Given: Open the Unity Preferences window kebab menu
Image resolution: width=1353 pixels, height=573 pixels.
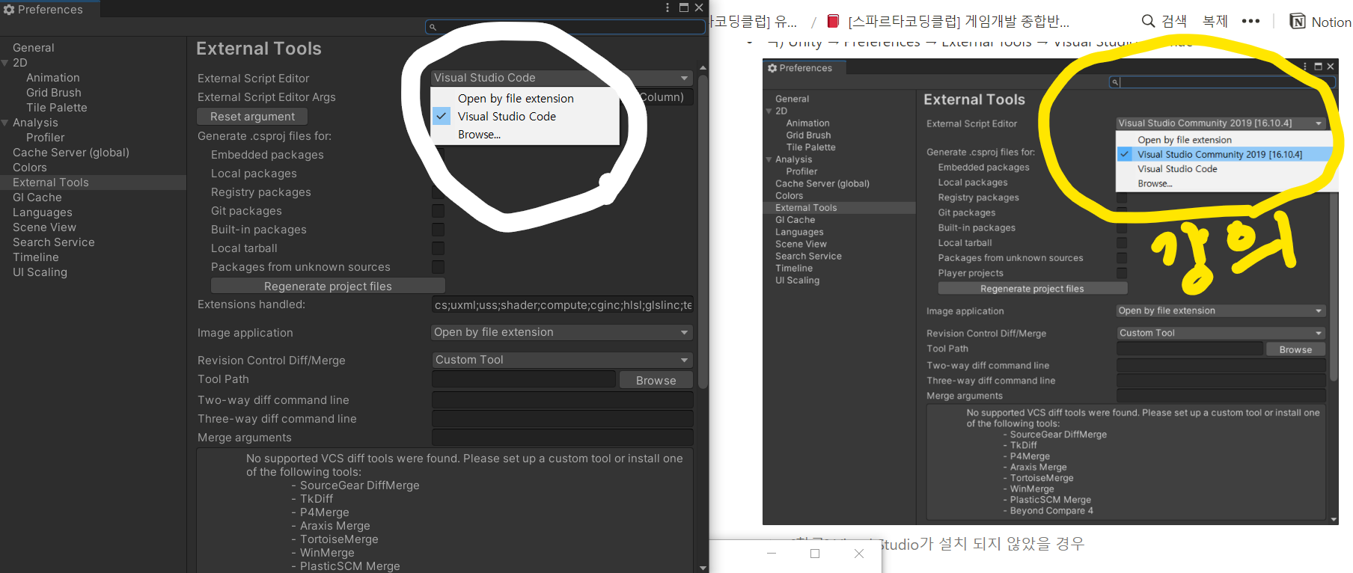Looking at the screenshot, I should [668, 7].
